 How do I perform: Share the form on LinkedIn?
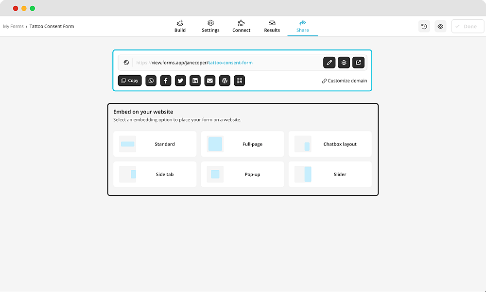[x=195, y=81]
